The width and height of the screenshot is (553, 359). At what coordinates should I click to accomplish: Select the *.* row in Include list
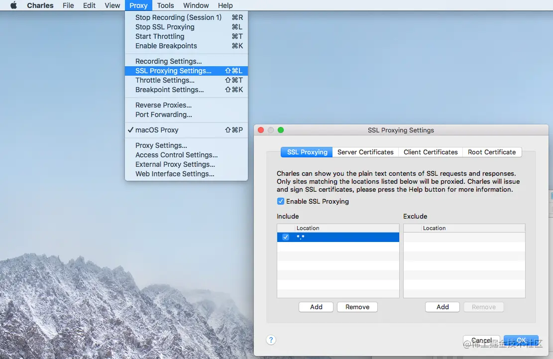(338, 237)
